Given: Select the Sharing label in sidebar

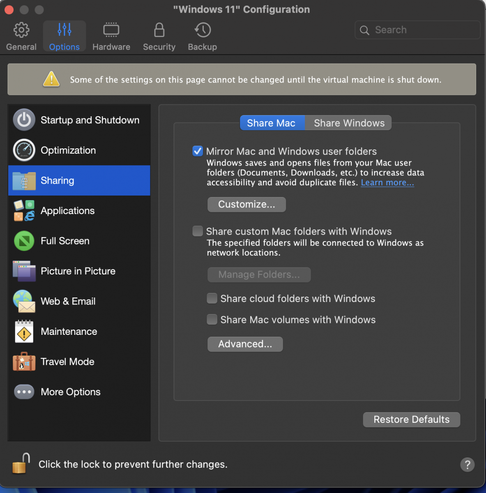Looking at the screenshot, I should point(58,181).
